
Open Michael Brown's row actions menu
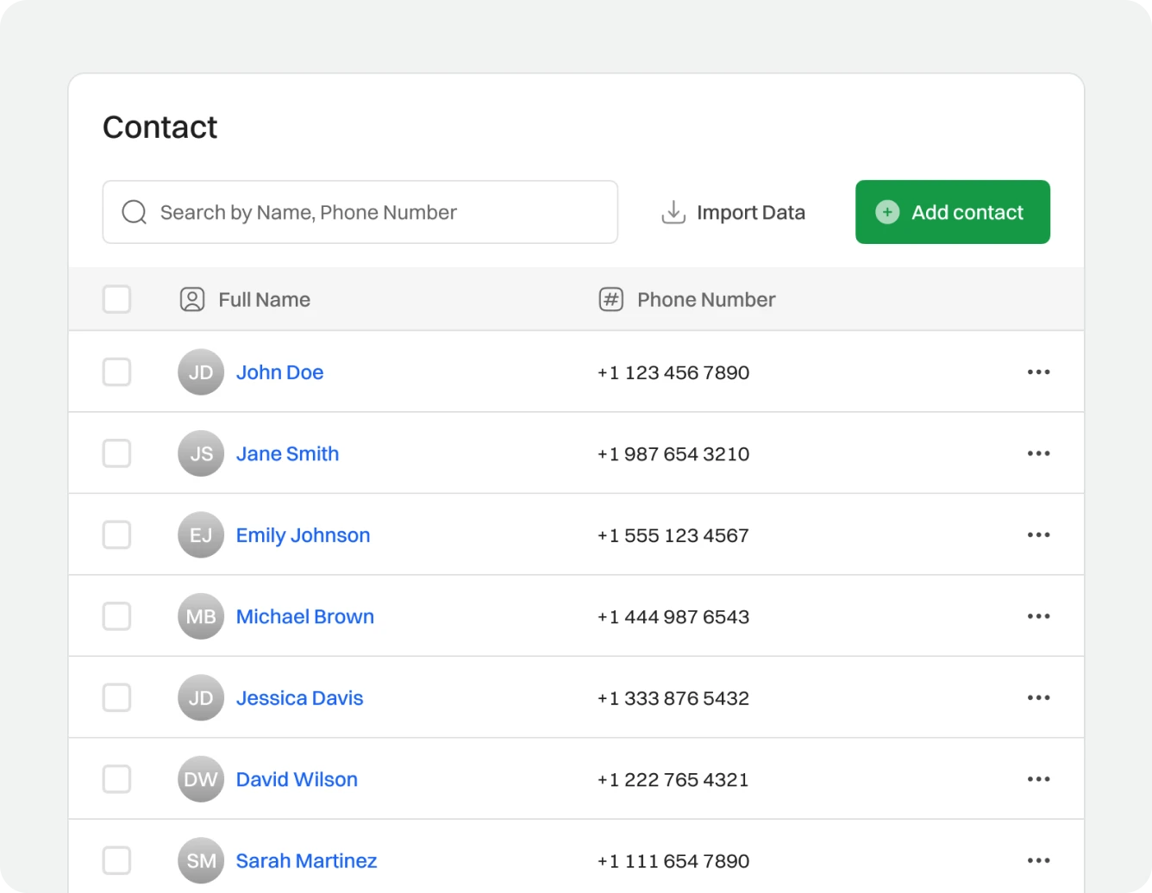point(1038,616)
